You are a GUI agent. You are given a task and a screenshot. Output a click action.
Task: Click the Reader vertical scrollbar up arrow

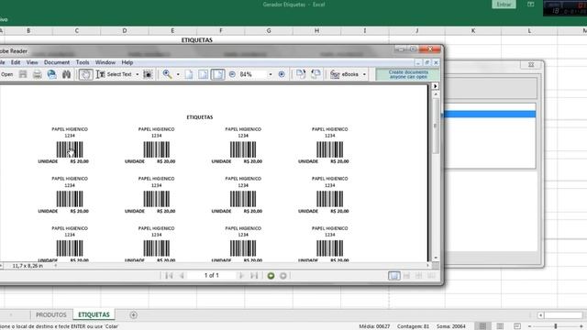(x=436, y=94)
